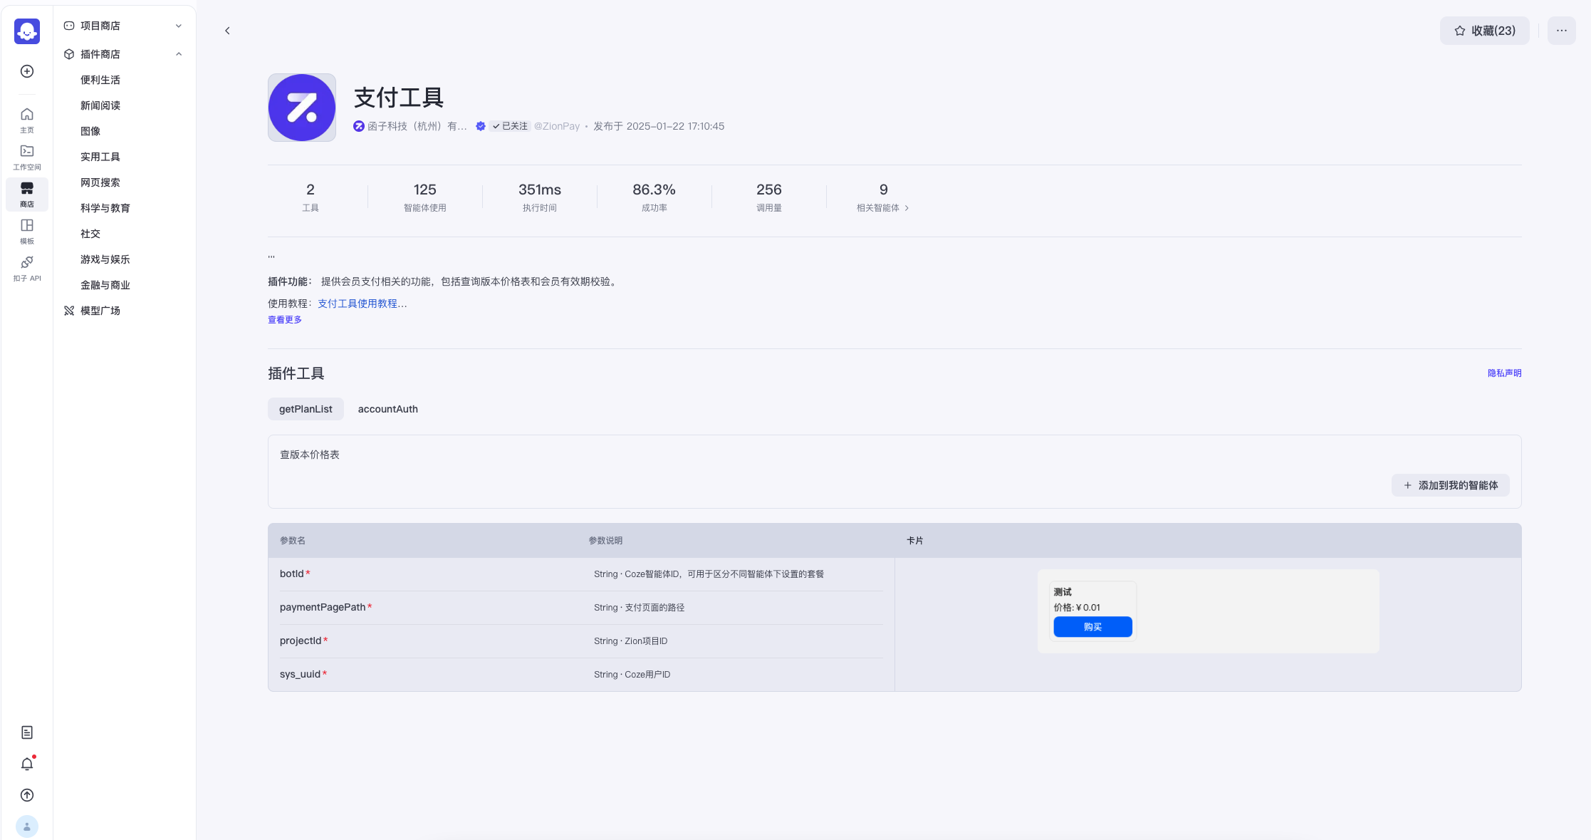Click the 添加到我的智能体 button

point(1450,485)
